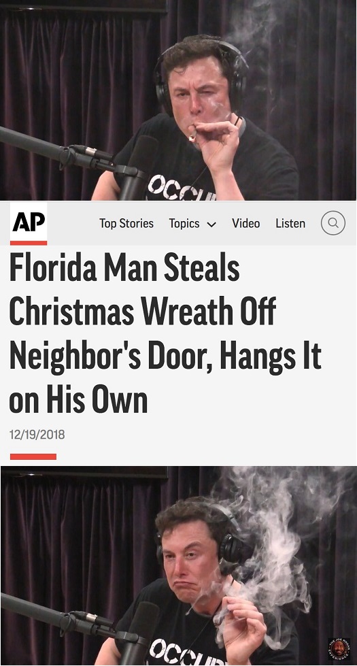Click the Joe Rogan Experience watermark logo
Viewport: 357px width, 666px height.
[339, 649]
